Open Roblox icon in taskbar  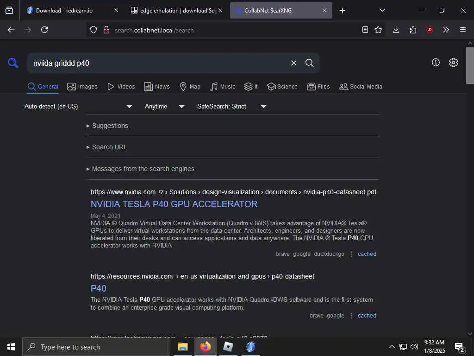(228, 347)
